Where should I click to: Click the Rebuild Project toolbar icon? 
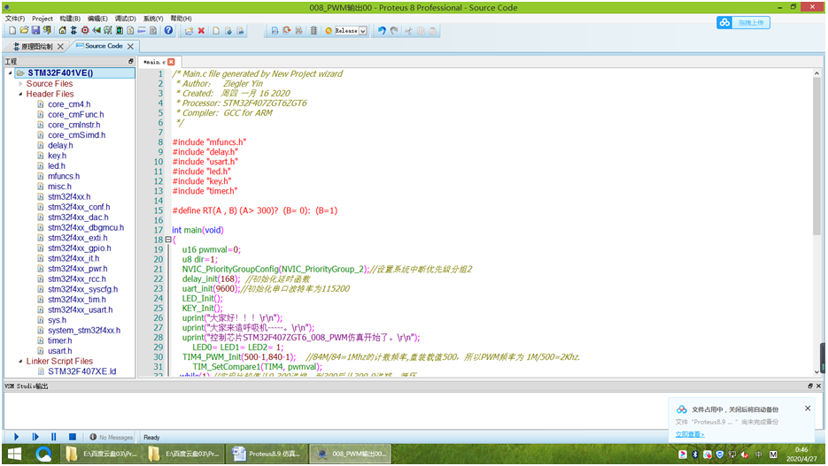coord(287,31)
